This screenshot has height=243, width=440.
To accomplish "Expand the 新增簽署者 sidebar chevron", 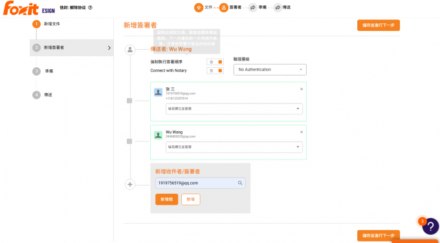I will point(109,48).
